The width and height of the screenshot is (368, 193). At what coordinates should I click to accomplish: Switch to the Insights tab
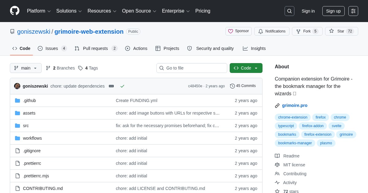(x=254, y=48)
